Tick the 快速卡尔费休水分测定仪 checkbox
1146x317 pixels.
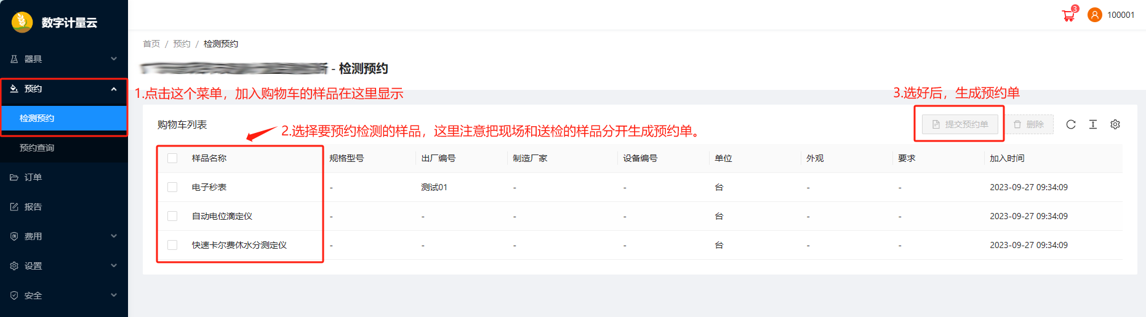tap(172, 245)
